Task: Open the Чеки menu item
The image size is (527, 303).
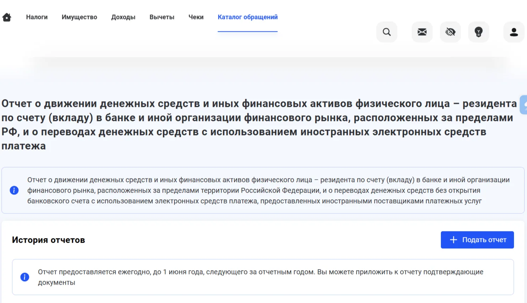Action: point(196,17)
